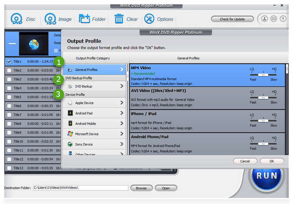Expand DVD Backup chevron arrow
The width and height of the screenshot is (293, 207).
pos(122,86)
